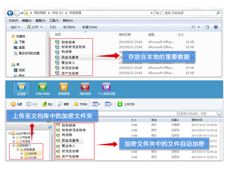
Task: Click the Explorer back navigation button
Action: click(10, 13)
